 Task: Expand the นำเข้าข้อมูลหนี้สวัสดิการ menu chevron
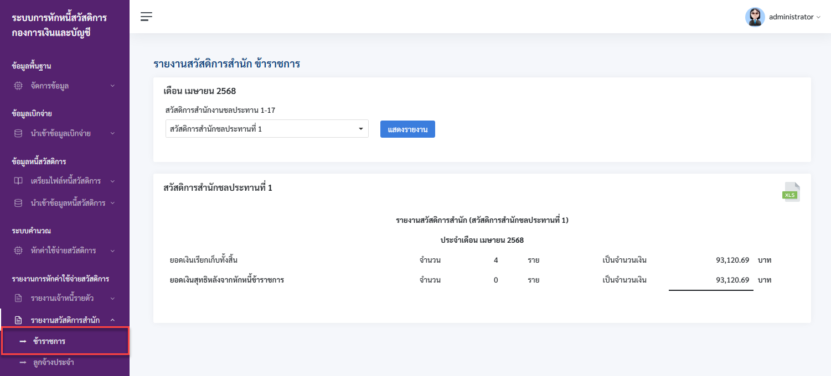coord(112,203)
